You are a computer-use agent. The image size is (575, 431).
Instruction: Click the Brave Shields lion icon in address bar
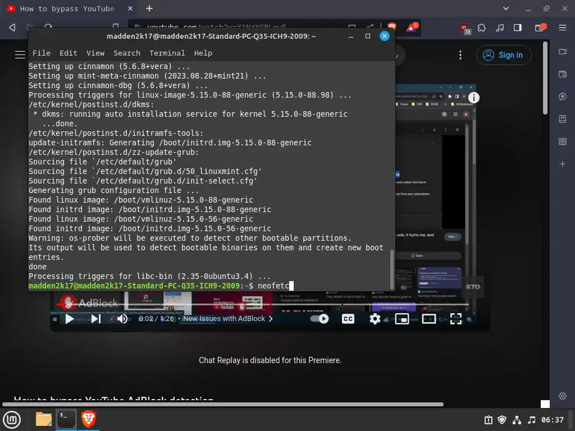[391, 26]
